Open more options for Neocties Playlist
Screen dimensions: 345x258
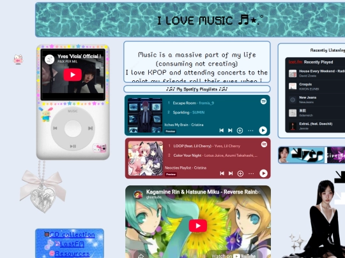(251, 173)
